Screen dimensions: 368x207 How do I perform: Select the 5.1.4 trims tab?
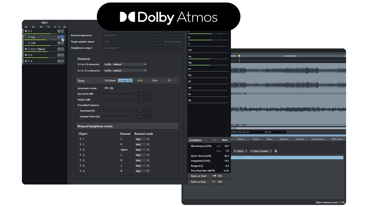(155, 80)
